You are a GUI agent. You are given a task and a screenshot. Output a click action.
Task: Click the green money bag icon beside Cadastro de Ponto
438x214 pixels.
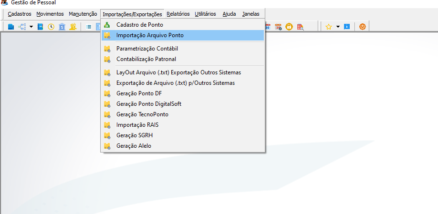tap(107, 25)
